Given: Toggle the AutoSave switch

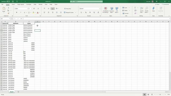Looking at the screenshot, I should [8, 1].
